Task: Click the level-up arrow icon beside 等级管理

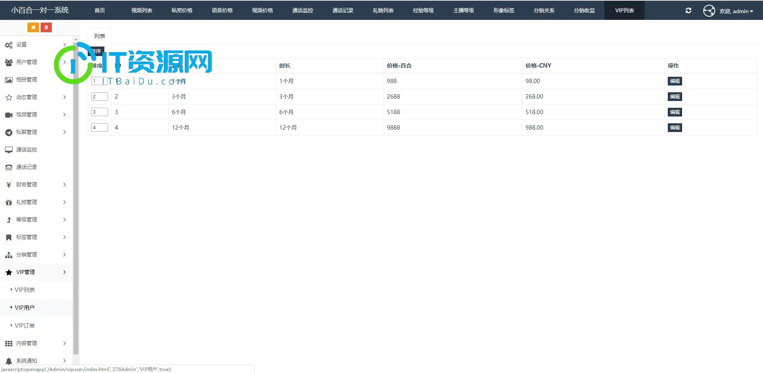Action: pos(9,220)
